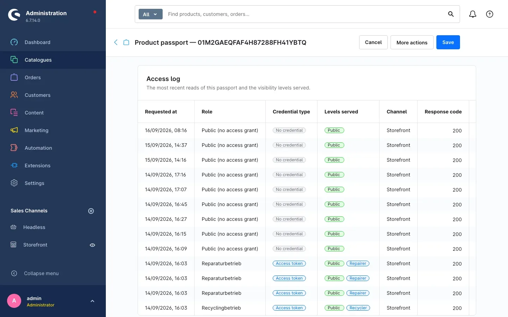Open Catalogues menu item
508x317 pixels.
(x=53, y=60)
